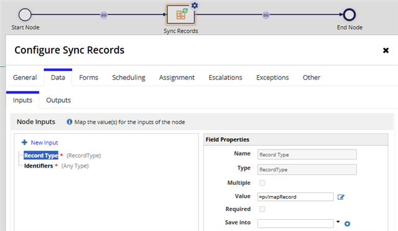Click the New Input link

(44, 143)
